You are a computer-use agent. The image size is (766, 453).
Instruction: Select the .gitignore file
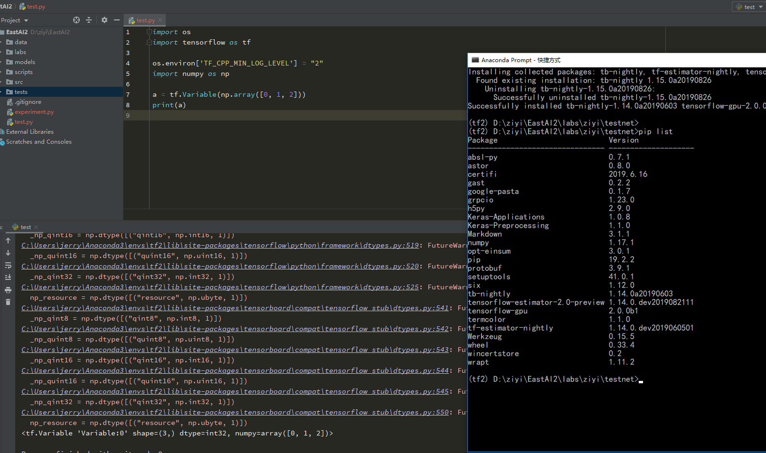coord(28,102)
